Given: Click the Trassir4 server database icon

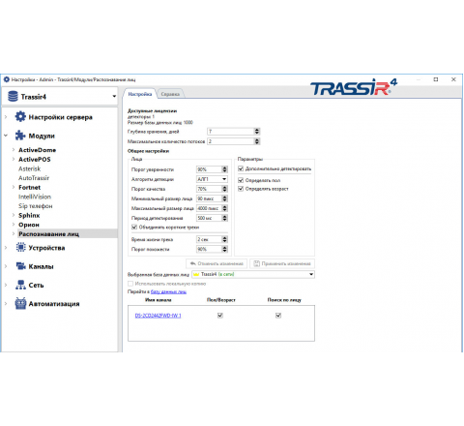Looking at the screenshot, I should coord(13,97).
